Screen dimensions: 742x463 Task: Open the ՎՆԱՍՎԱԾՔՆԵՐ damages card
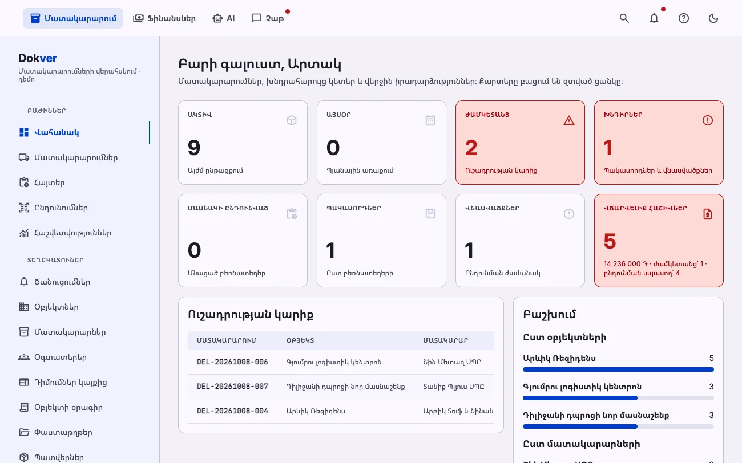click(520, 241)
